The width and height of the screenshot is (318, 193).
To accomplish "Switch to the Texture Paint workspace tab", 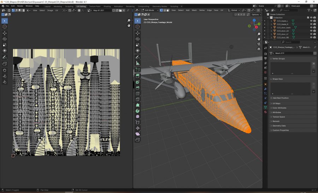I will (94, 6).
